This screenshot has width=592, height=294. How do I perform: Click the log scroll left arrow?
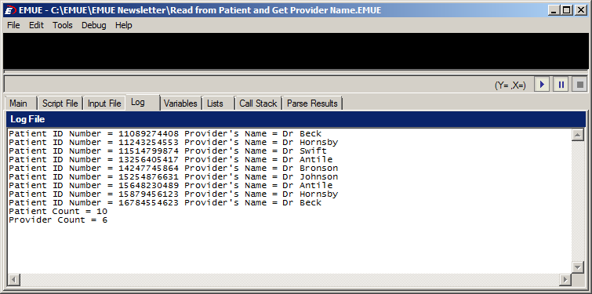tap(14, 280)
